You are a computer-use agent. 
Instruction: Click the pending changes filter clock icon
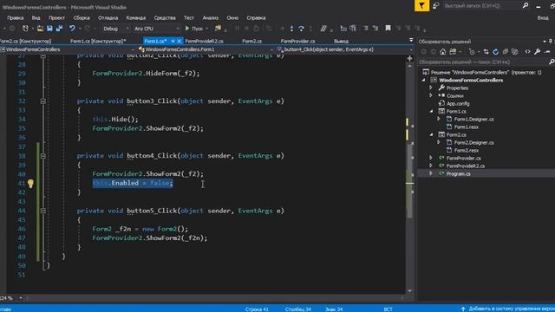coord(472,52)
